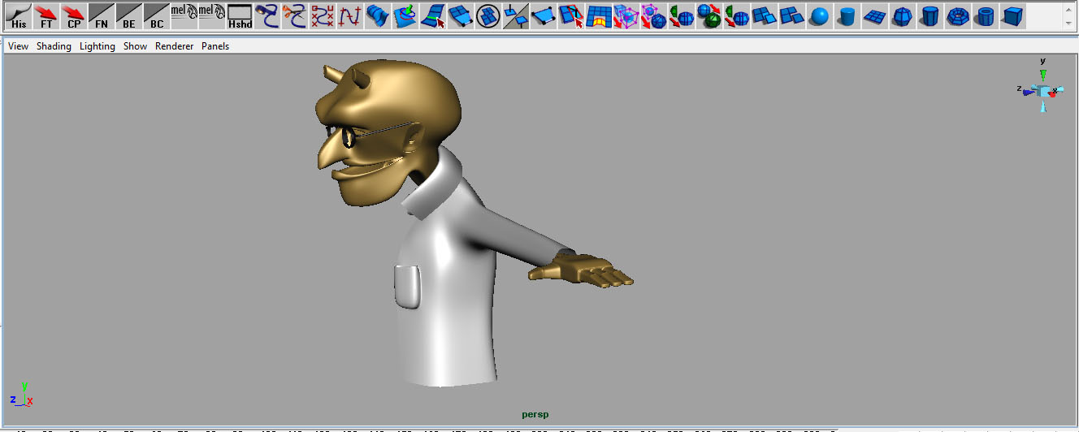
Task: Click the character's outstretched gold hand
Action: (581, 269)
